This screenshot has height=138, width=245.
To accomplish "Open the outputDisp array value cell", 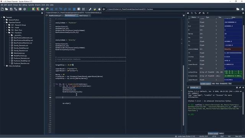I will coord(233,72).
